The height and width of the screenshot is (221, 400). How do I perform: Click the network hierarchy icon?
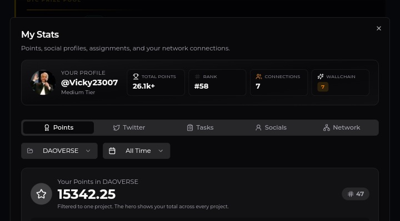click(327, 127)
